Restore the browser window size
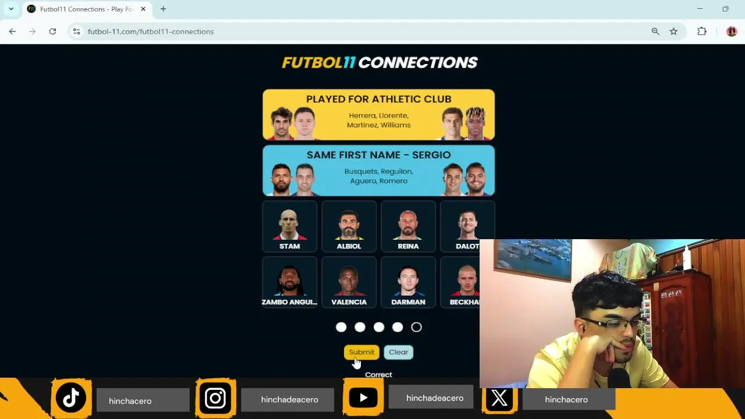 click(x=725, y=9)
